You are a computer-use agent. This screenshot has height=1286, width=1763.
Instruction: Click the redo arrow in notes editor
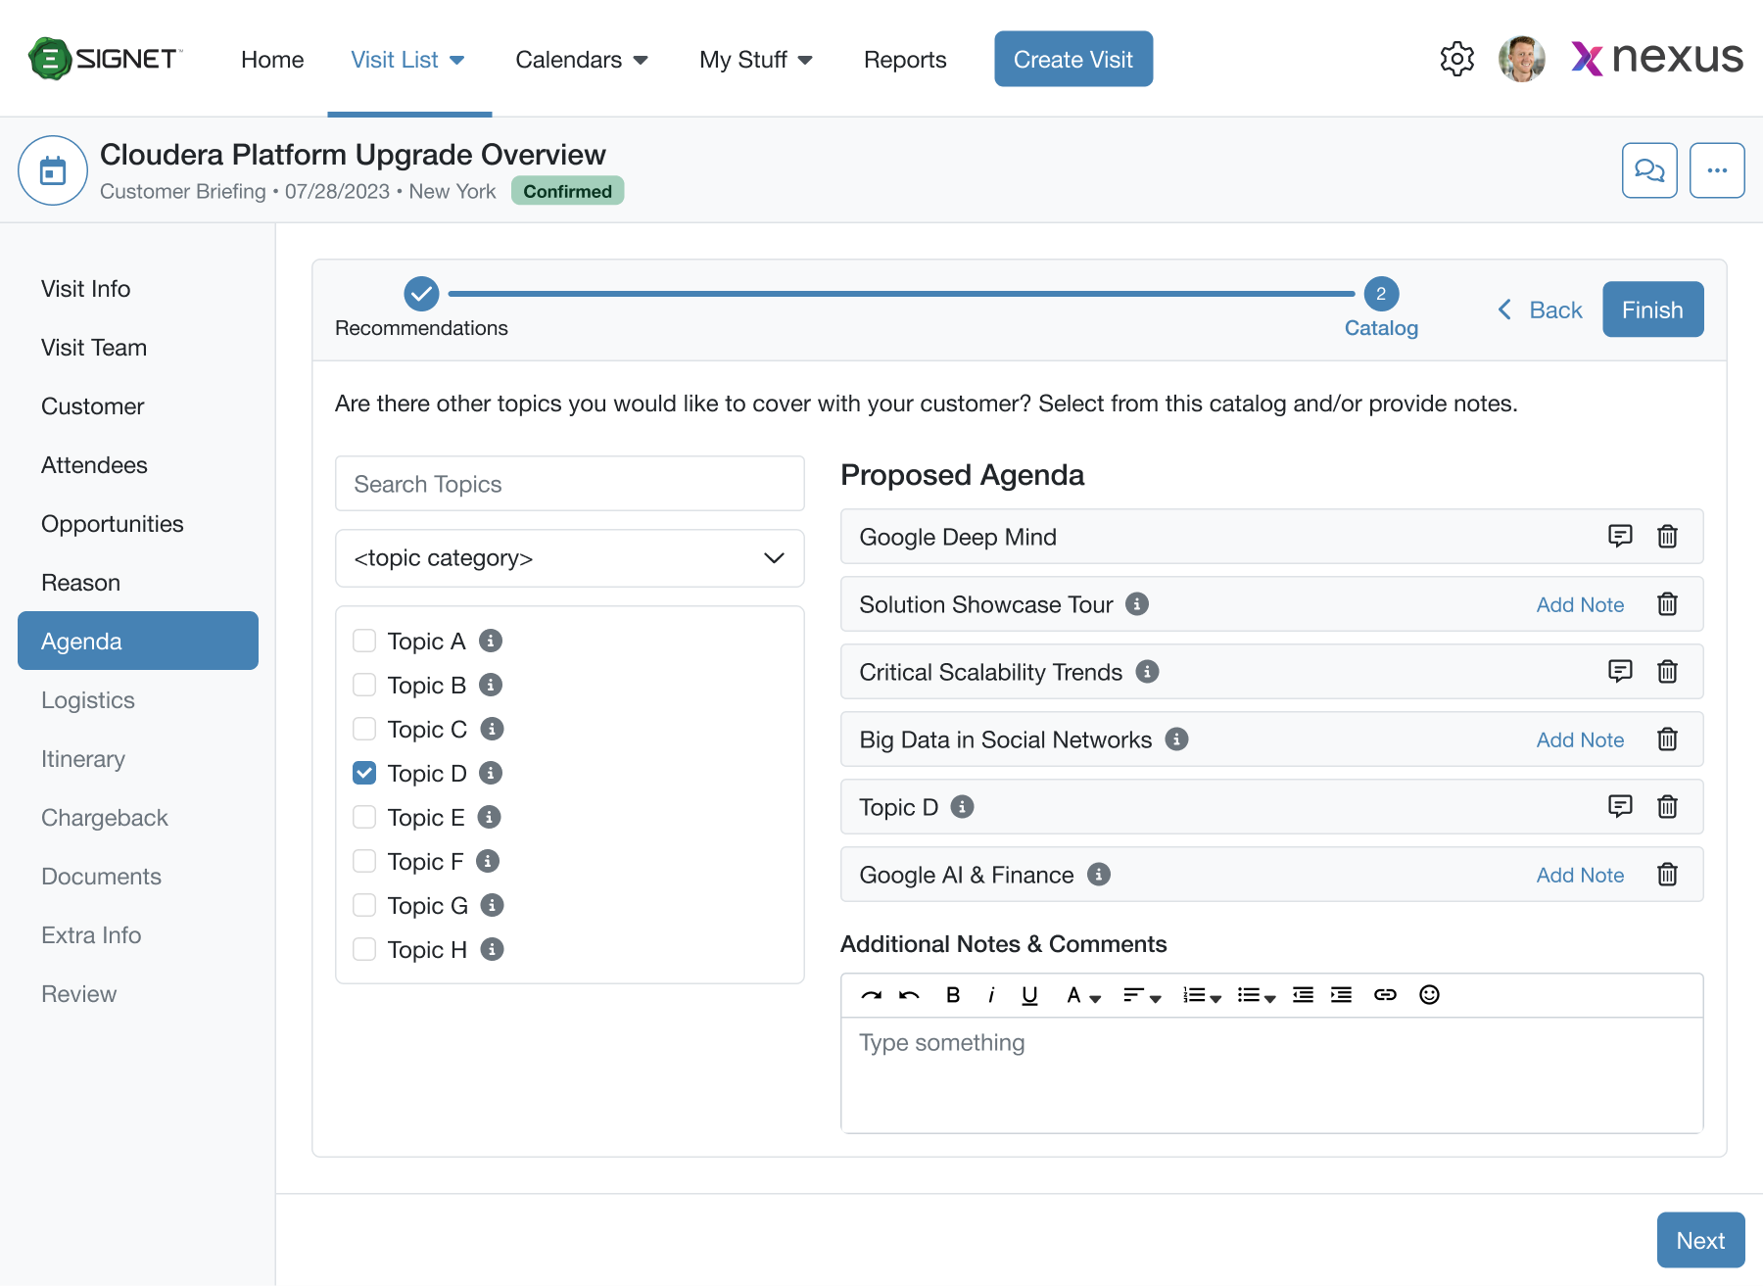(x=871, y=994)
